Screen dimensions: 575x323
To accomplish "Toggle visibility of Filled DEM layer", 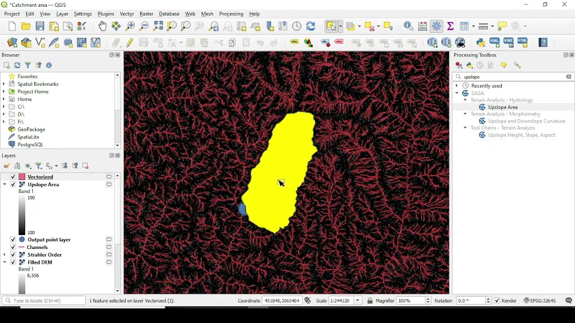I will pyautogui.click(x=13, y=262).
